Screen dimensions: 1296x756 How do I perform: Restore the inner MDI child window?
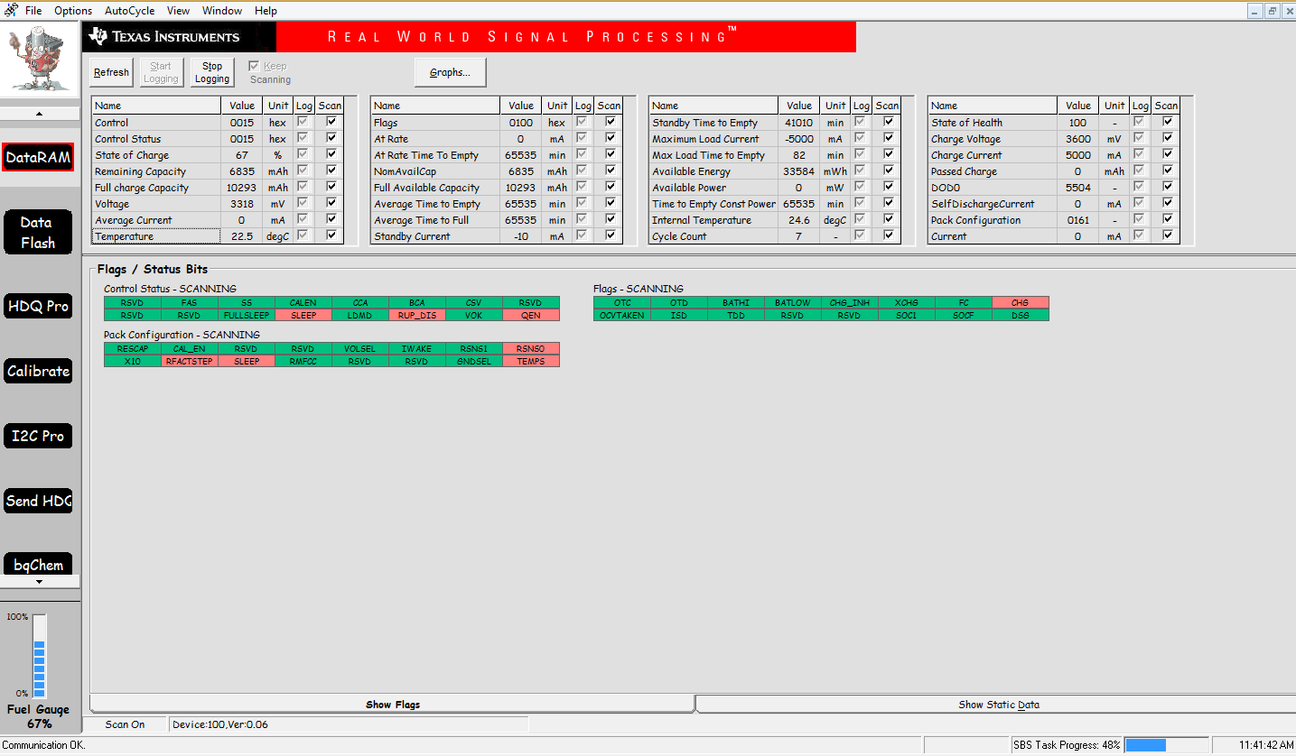1272,11
